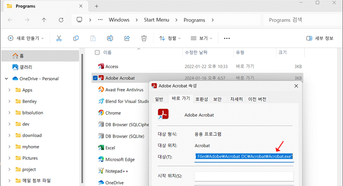Screen dimensions: 343x186
Task: Click the Avast Free Antivirus icon
Action: point(101,89)
